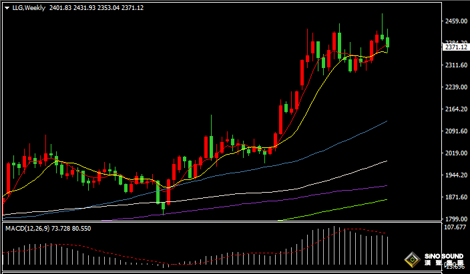Open the chart menu triangle beside LLG,Weekly
The image size is (470, 274).
7,7
